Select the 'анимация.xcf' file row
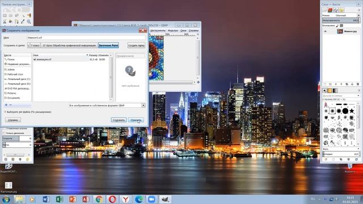Viewport: 363px width, 204px height. coord(70,59)
